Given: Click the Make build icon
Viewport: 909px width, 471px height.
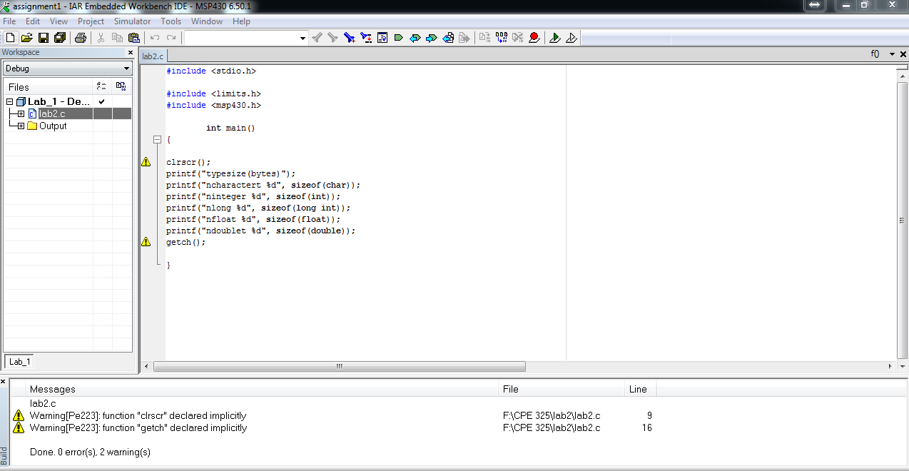Looking at the screenshot, I should 502,38.
